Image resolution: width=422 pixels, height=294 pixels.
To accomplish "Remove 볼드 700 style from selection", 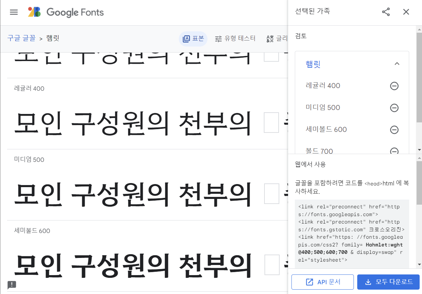I will [x=394, y=151].
